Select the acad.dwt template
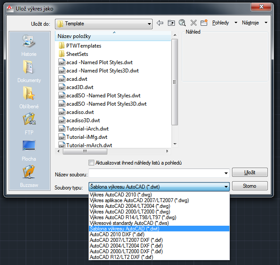This screenshot has width=280, height=265. (x=73, y=79)
